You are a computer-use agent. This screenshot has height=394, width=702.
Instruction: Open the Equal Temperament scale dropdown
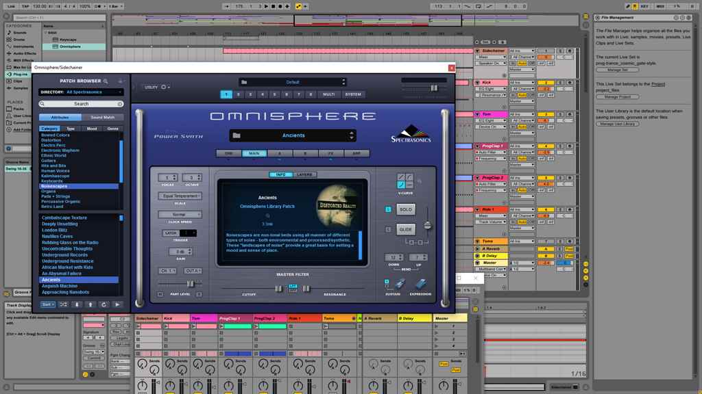tap(180, 196)
